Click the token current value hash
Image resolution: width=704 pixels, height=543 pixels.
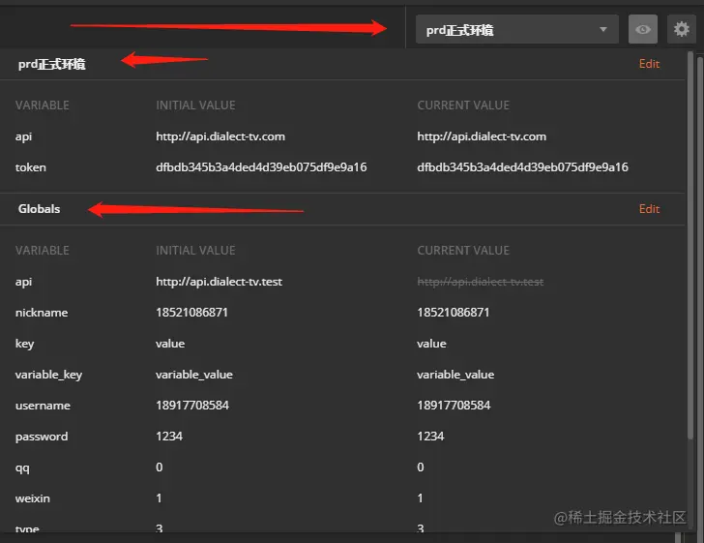[522, 167]
